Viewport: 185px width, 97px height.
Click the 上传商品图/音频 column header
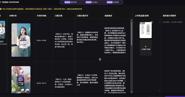click(x=142, y=16)
